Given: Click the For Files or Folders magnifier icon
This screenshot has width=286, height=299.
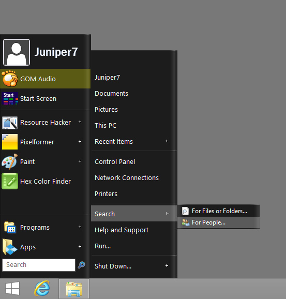Looking at the screenshot, I should click(185, 211).
